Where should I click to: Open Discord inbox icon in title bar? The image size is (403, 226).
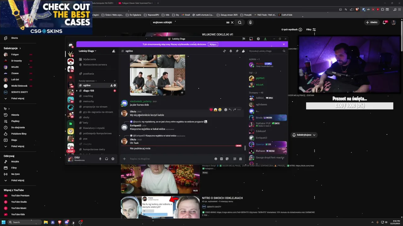tap(251, 39)
